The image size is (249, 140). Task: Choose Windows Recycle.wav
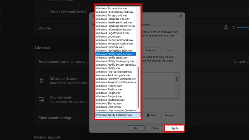coord(116,86)
